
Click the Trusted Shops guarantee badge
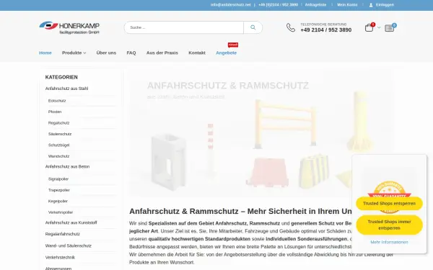390,197
